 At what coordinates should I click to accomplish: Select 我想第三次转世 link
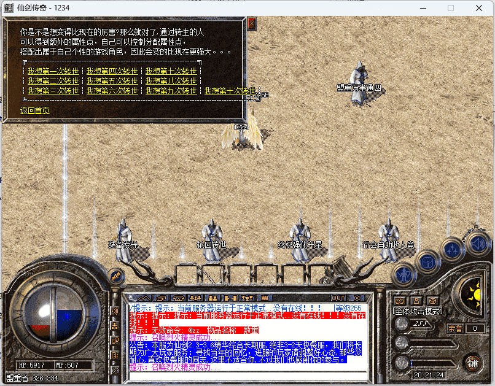tap(53, 91)
